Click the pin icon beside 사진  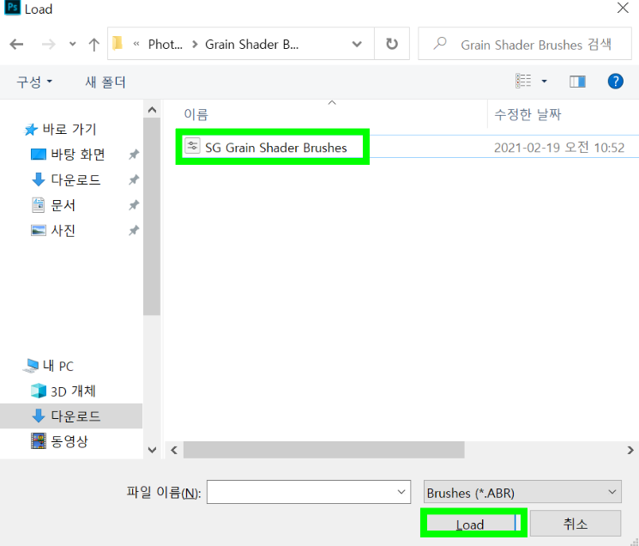134,230
